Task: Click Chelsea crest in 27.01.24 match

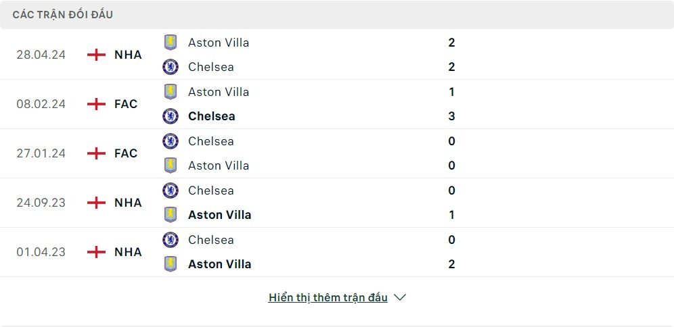Action: click(171, 141)
